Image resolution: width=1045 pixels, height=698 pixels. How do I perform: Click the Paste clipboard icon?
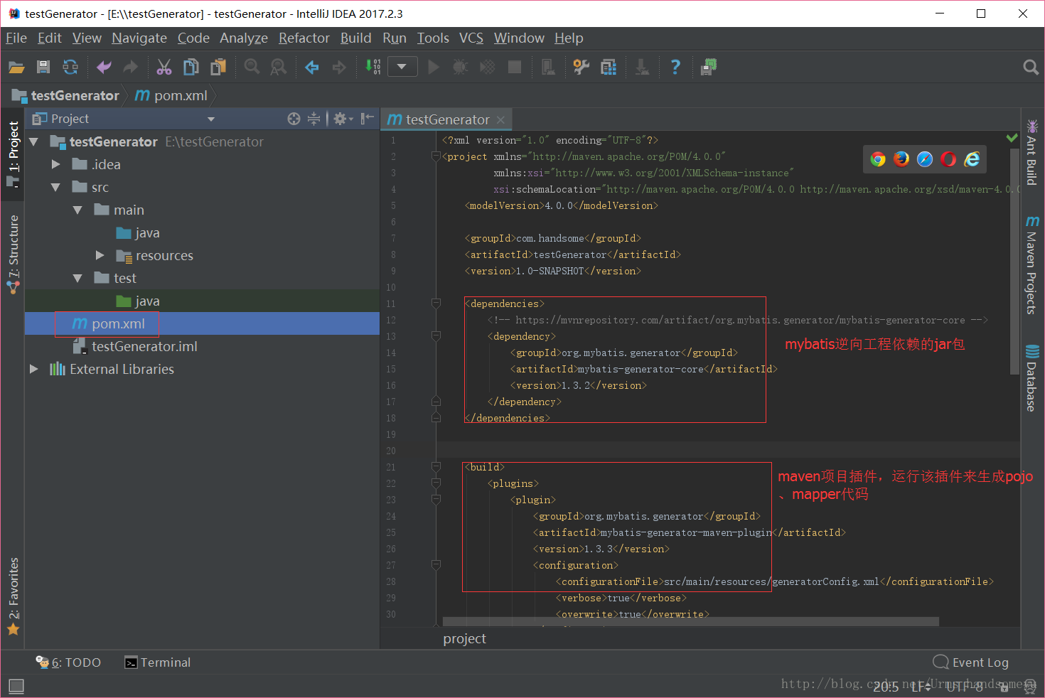click(x=218, y=68)
